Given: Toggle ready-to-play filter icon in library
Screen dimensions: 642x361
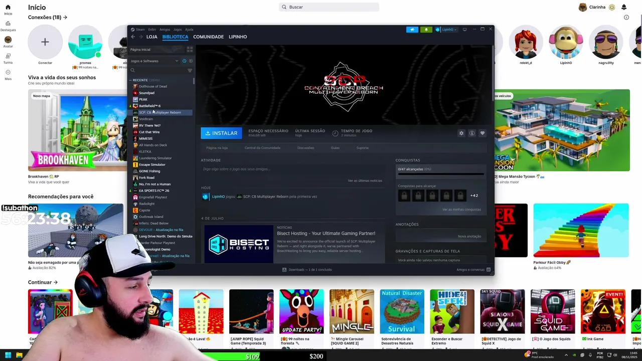Looking at the screenshot, I should coord(191,61).
